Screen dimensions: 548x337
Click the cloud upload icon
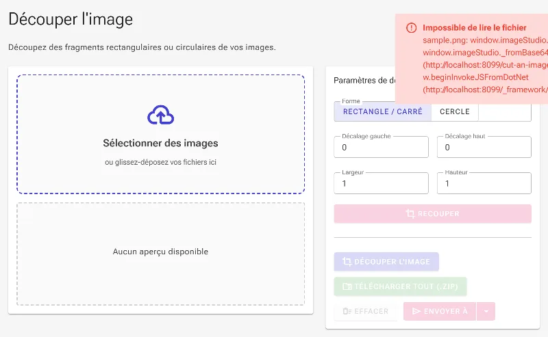coord(160,115)
